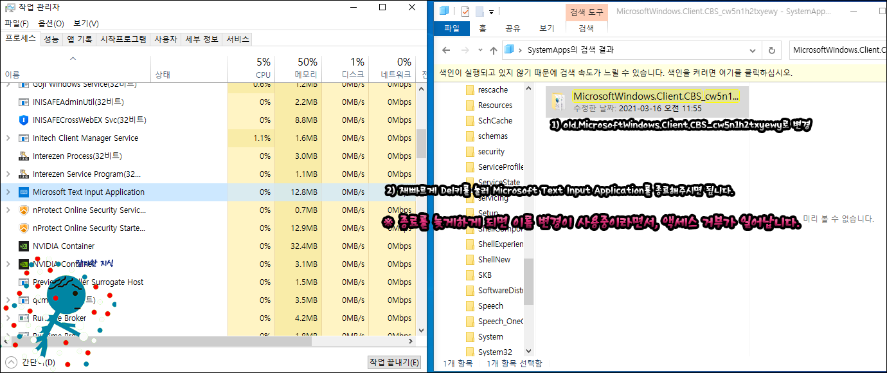Click the Explorer title bar system icon
This screenshot has width=887, height=373.
click(444, 11)
